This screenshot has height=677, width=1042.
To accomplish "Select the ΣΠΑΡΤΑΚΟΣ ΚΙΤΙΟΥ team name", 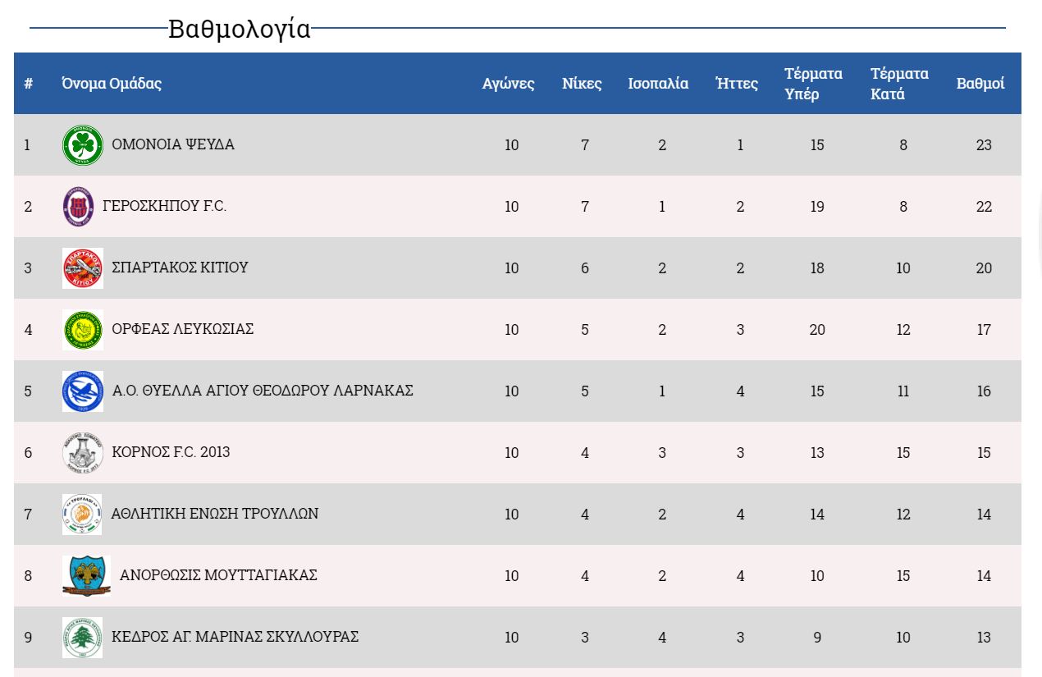I will 180,268.
